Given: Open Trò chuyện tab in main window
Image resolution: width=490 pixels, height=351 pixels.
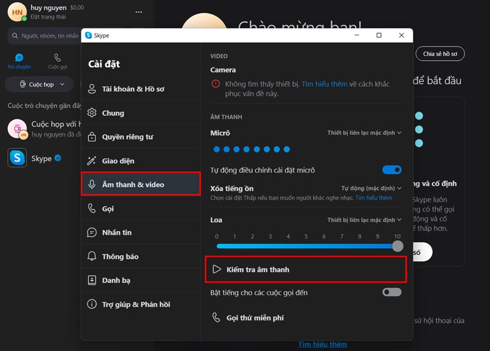Looking at the screenshot, I should pos(19,61).
